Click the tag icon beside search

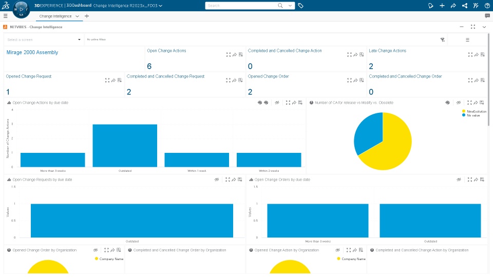pos(300,6)
